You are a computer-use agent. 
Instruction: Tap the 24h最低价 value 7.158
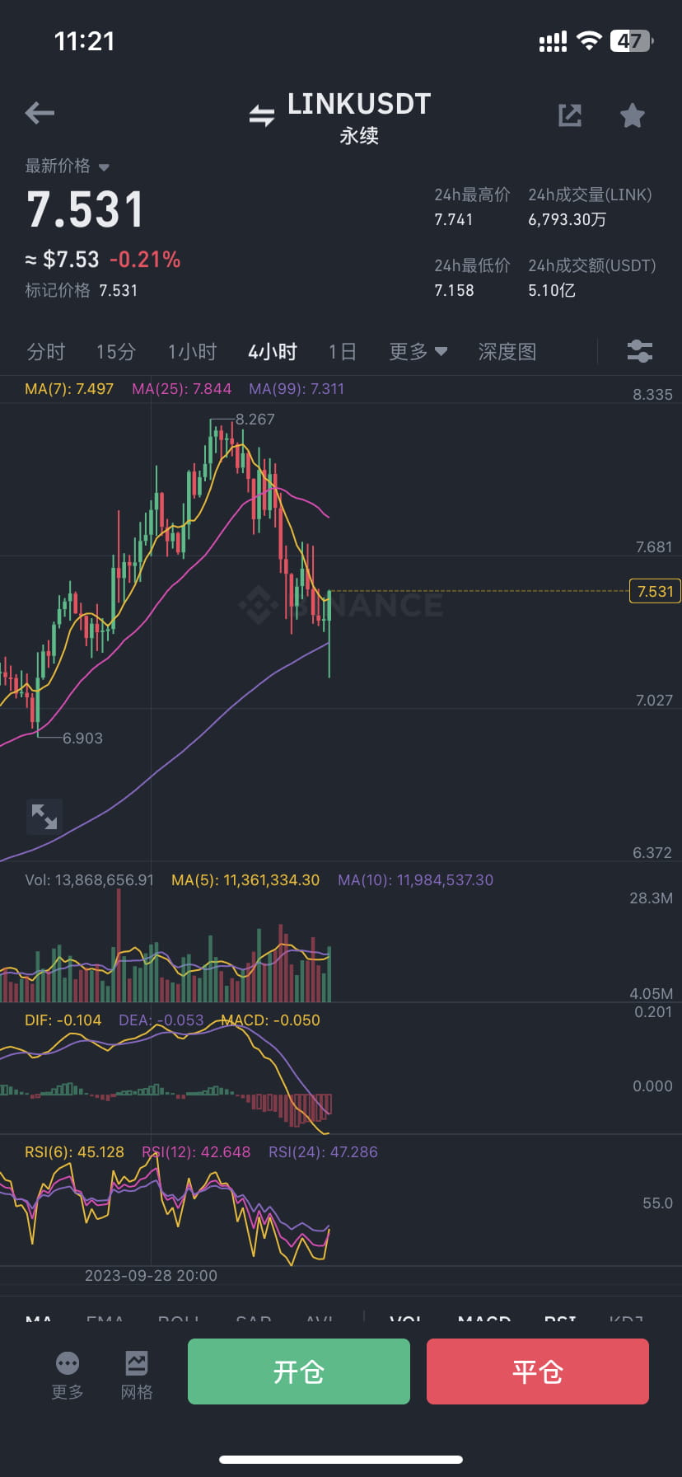pyautogui.click(x=454, y=290)
